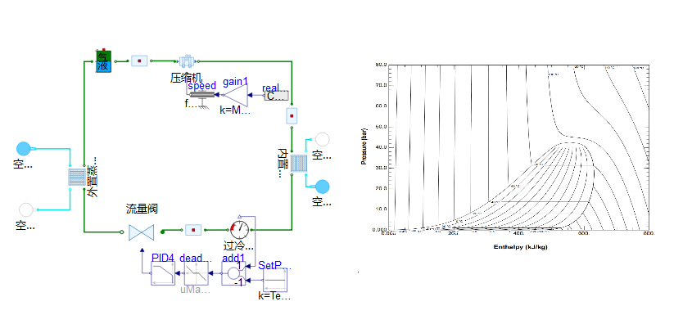
Task: Click the Pressure (bar) axis label
Action: point(364,147)
